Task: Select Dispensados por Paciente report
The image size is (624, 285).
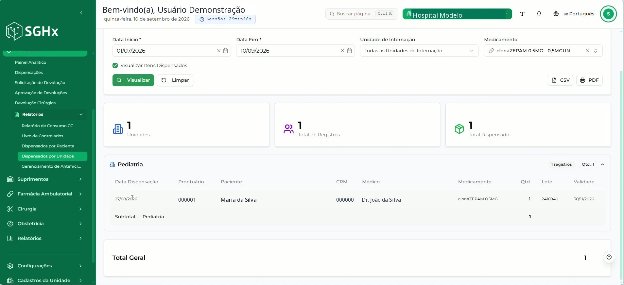Action: click(48, 146)
